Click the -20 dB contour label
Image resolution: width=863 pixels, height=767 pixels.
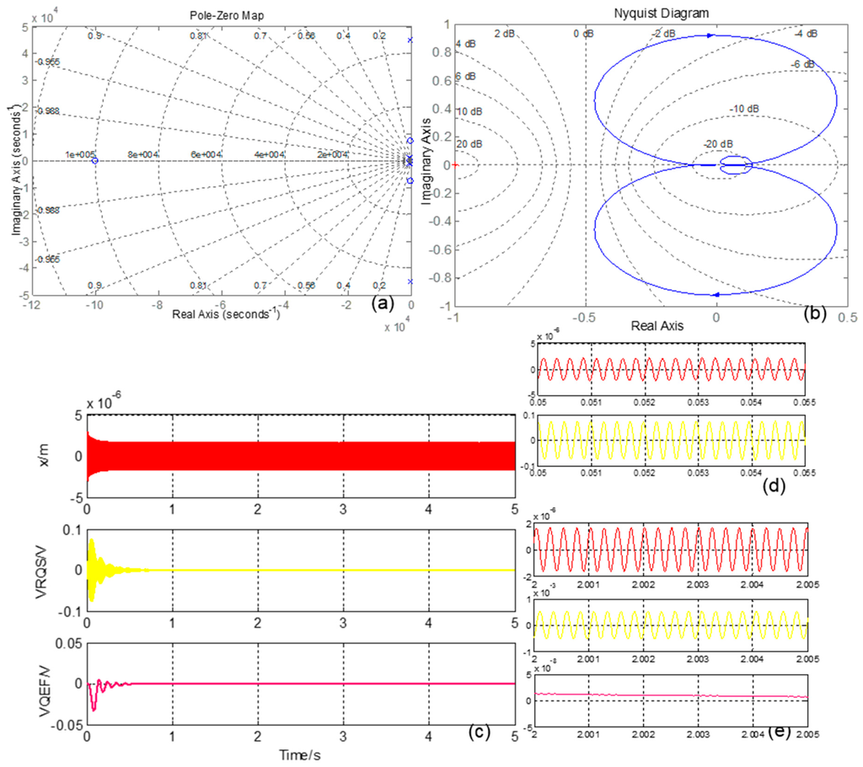coord(718,144)
